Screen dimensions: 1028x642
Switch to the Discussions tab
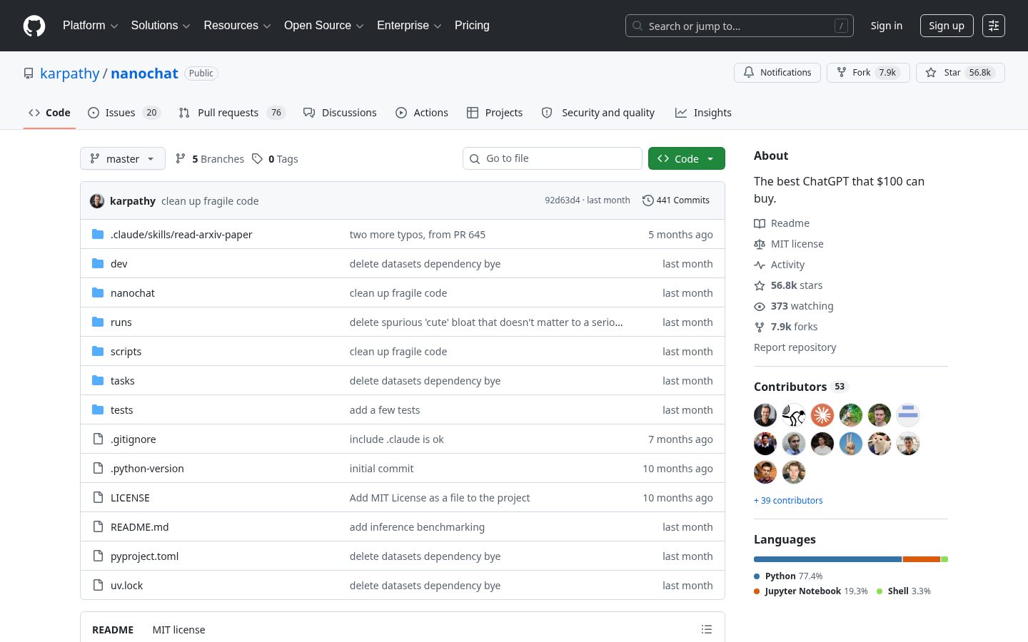coord(340,113)
